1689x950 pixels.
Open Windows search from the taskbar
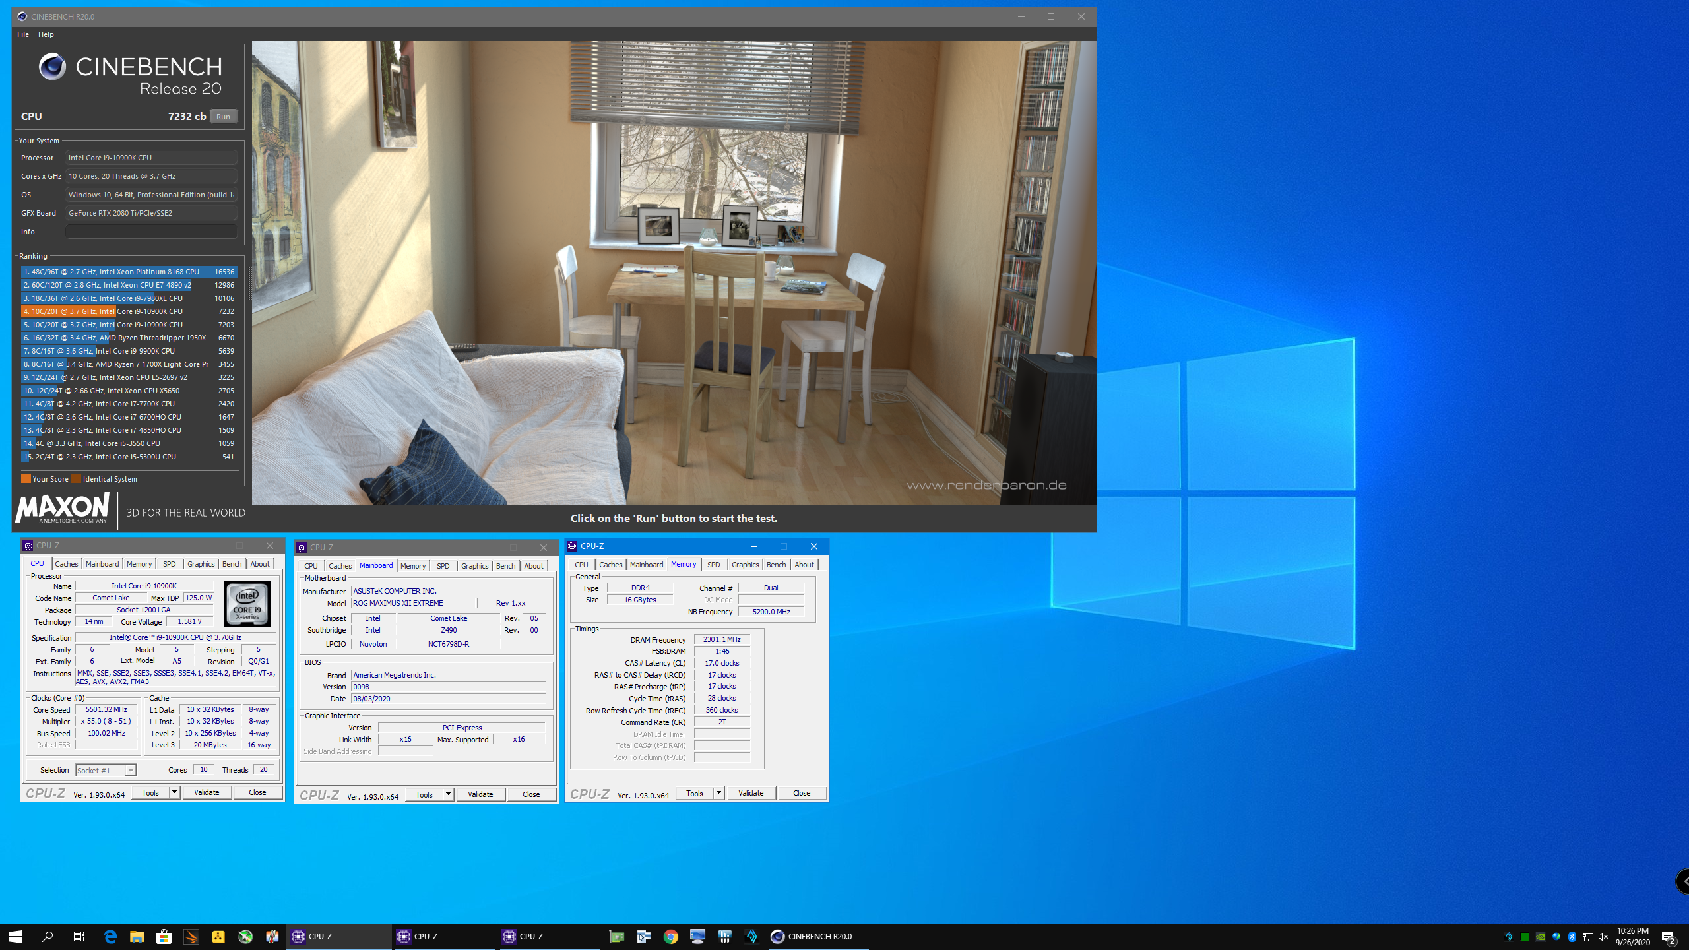[x=48, y=936]
